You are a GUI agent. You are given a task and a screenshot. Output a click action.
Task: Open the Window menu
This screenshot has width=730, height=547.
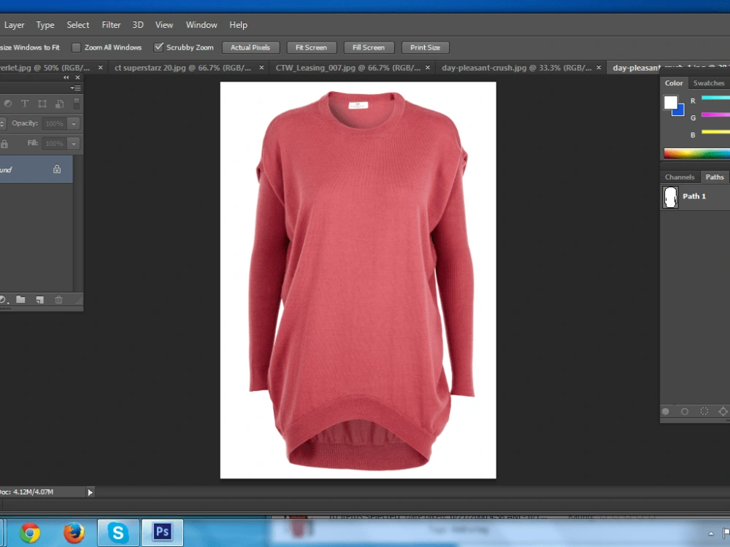point(201,25)
